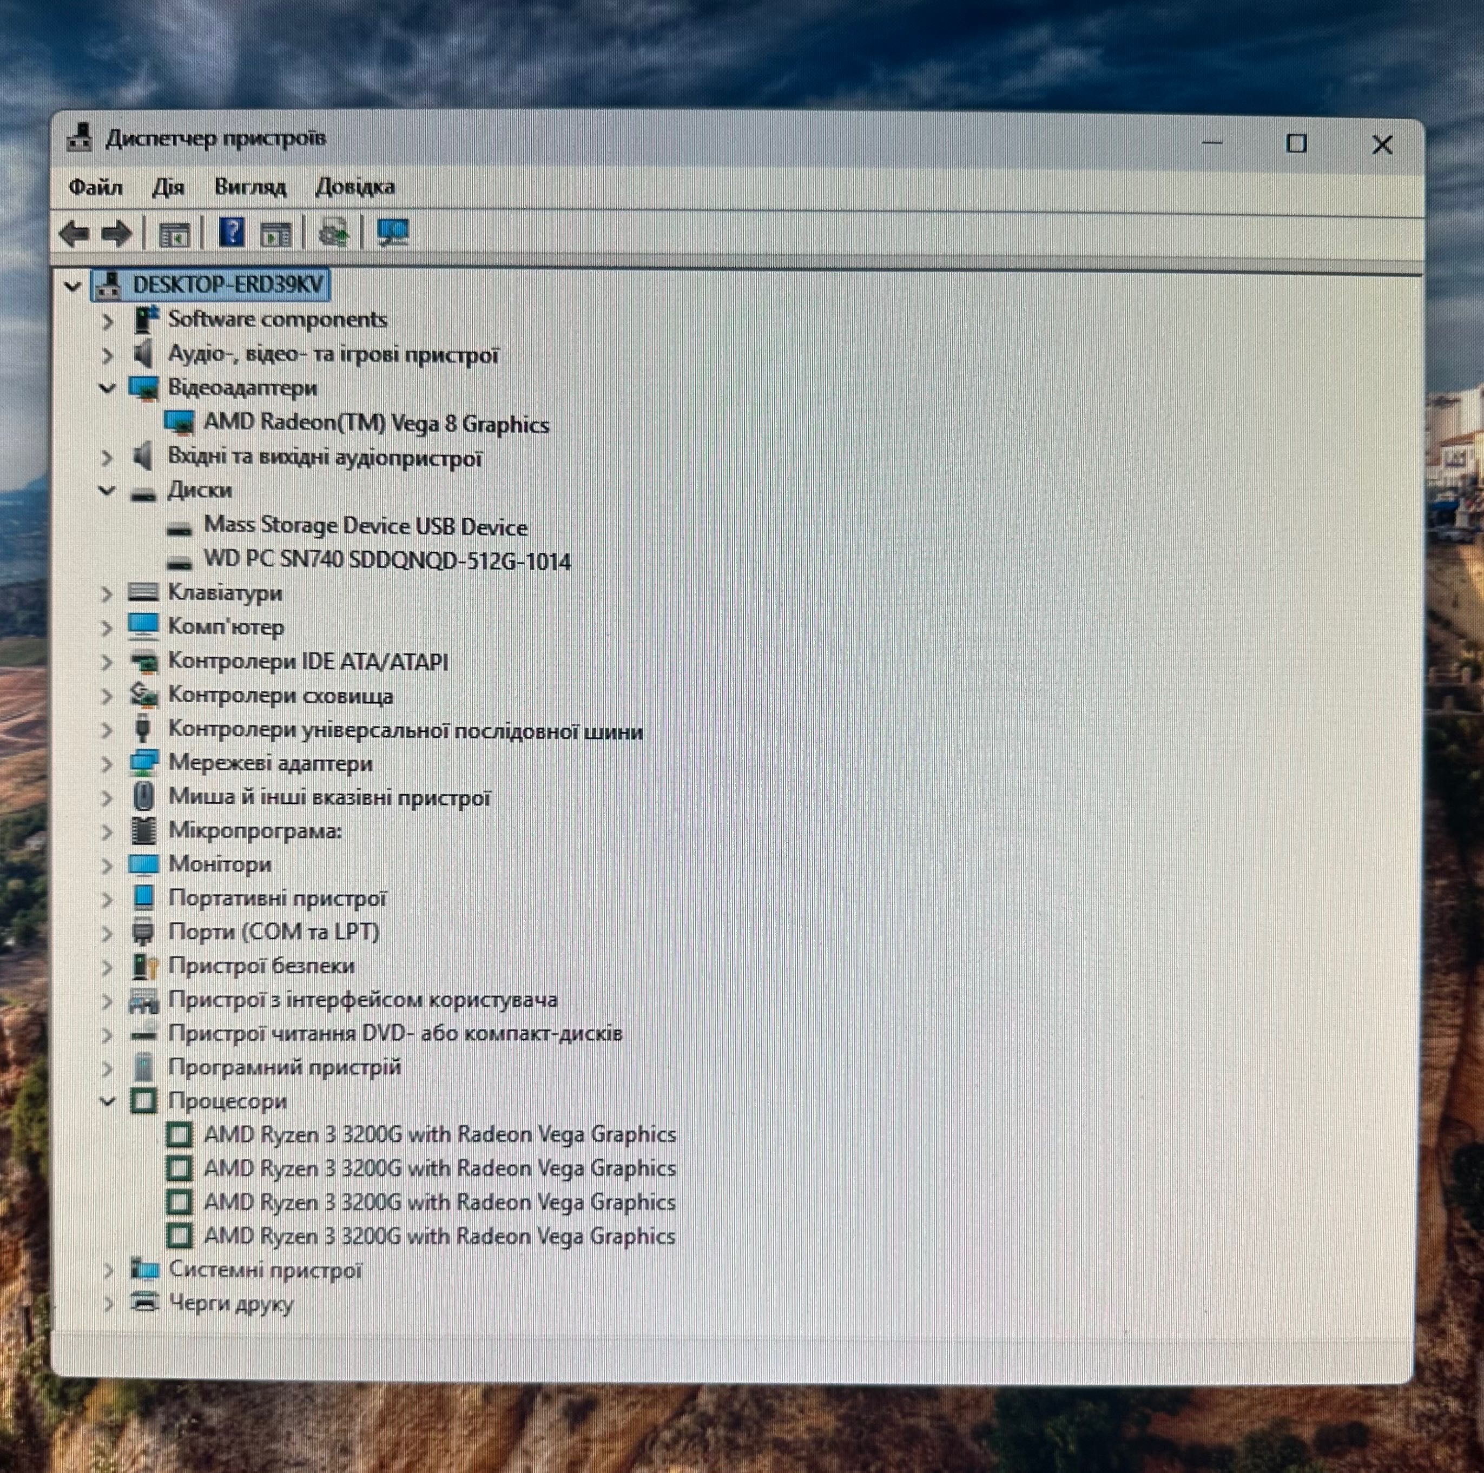The image size is (1484, 1473).
Task: Collapse the Процесори category
Action: point(108,1101)
